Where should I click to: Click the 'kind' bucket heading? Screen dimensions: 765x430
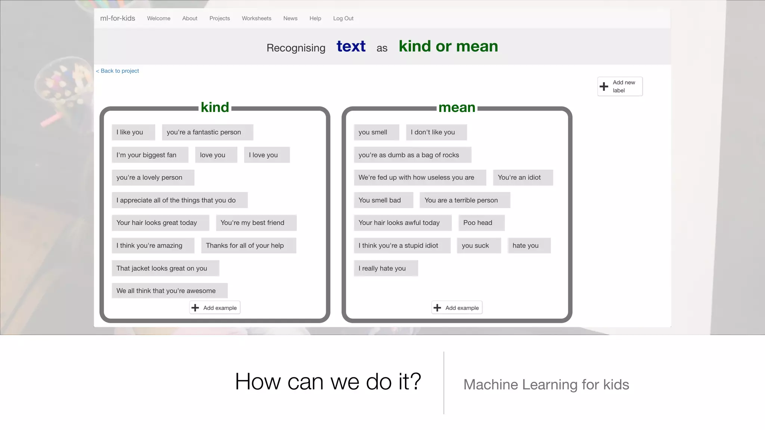tap(215, 107)
